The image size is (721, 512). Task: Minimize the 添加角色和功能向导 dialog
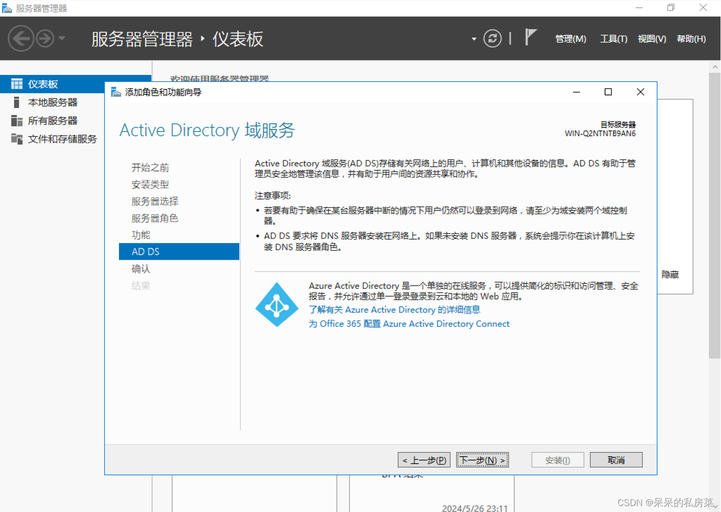[576, 92]
